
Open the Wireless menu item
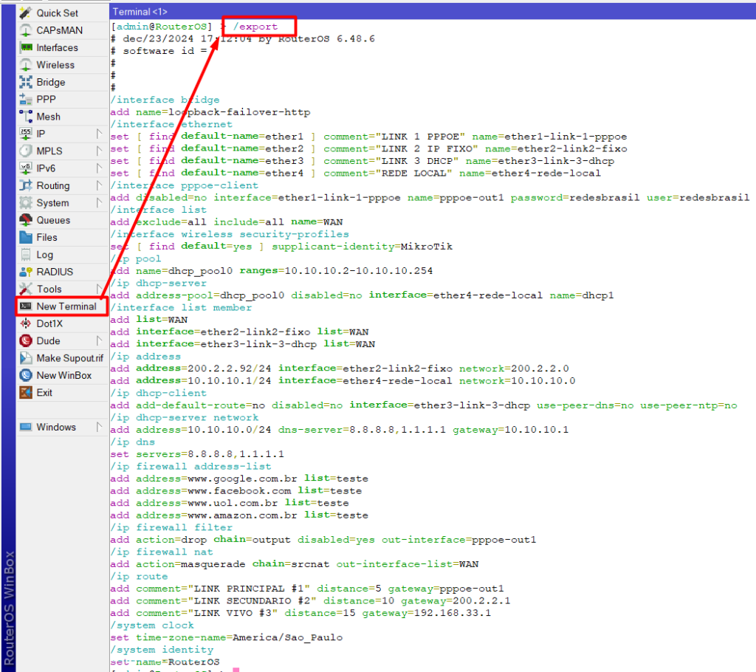point(63,65)
